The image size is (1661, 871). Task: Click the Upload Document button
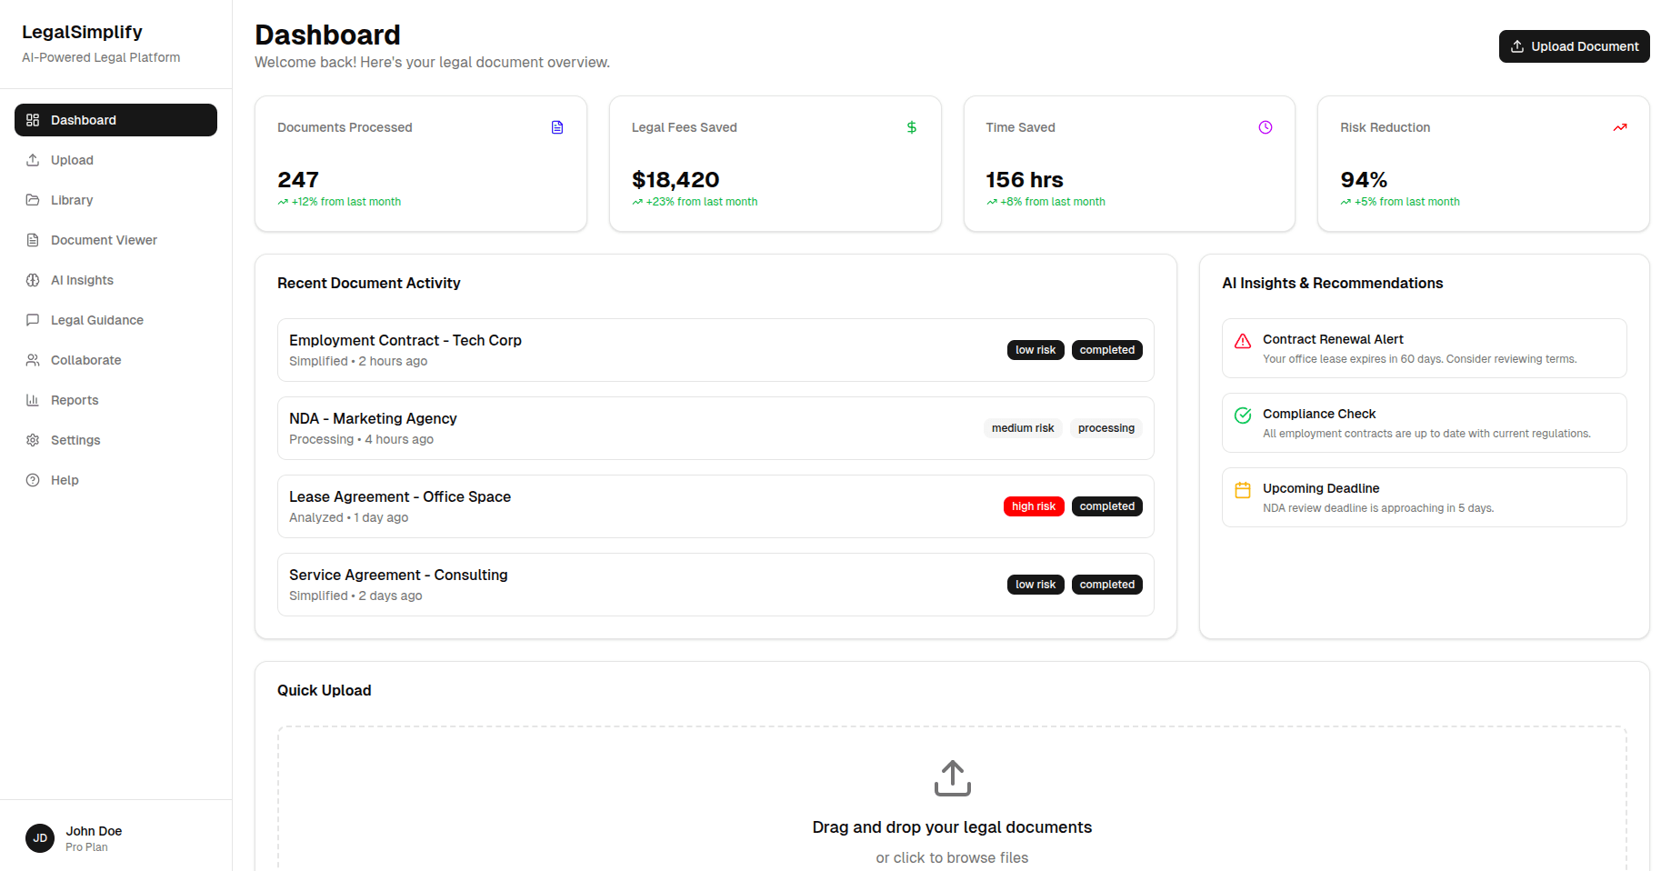tap(1574, 46)
